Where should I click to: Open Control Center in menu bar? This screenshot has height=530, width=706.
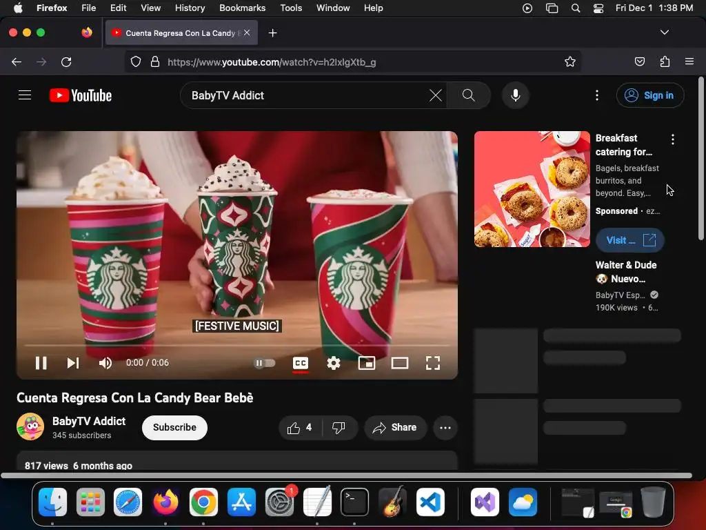click(x=598, y=8)
